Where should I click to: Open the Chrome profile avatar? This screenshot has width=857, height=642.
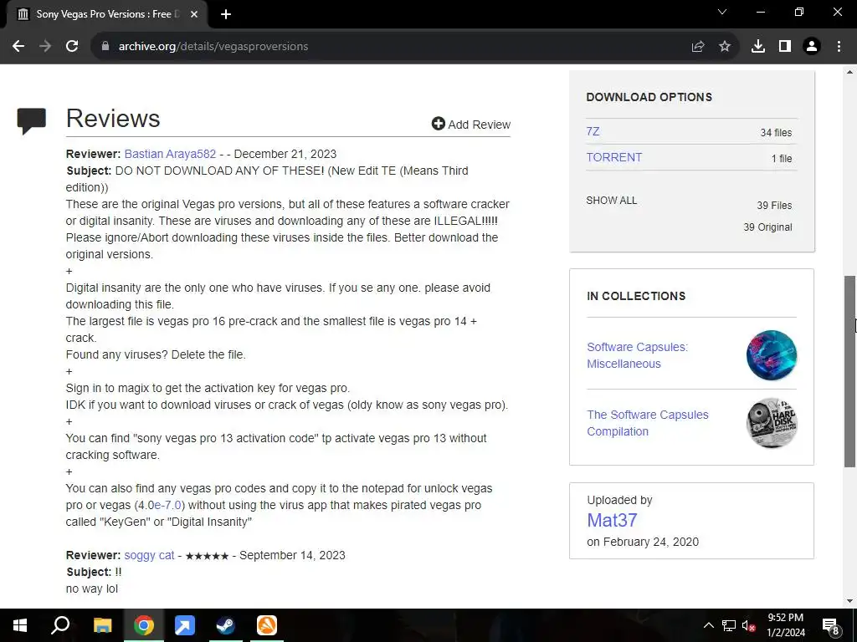pyautogui.click(x=812, y=47)
